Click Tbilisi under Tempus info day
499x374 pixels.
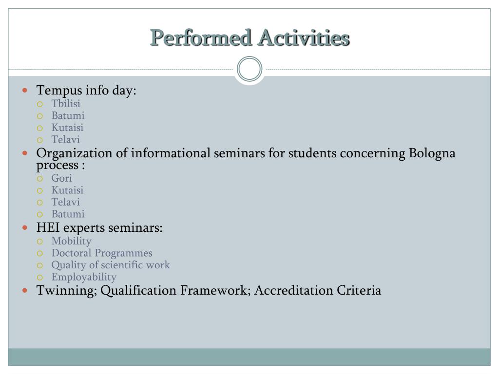coord(66,104)
